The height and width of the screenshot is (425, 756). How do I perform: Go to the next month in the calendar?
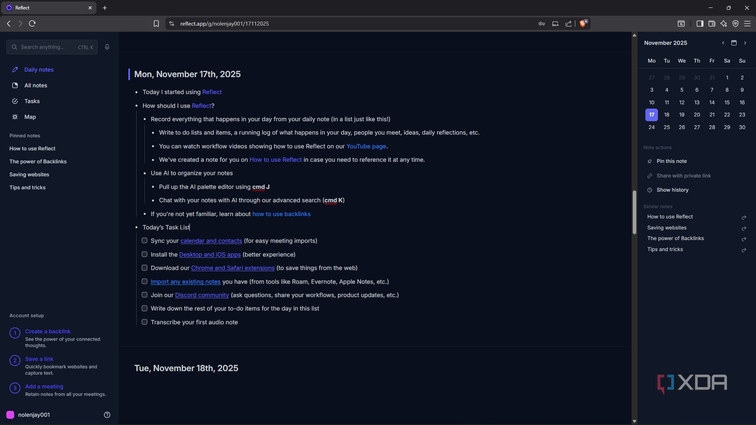pos(745,43)
